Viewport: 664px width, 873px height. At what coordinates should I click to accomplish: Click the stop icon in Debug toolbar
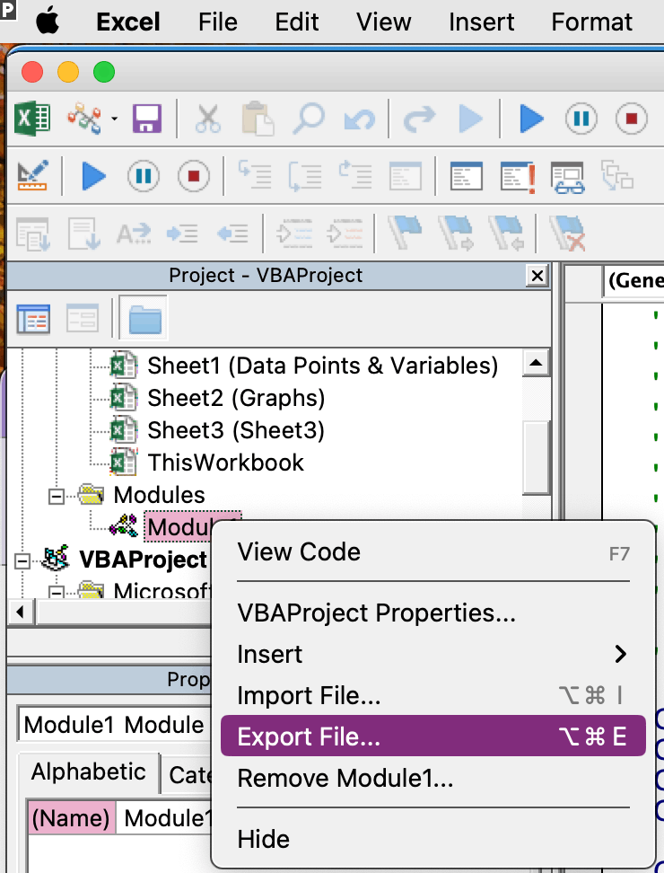(x=194, y=176)
